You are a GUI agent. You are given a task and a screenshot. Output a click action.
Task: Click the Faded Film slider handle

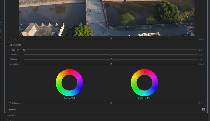[x=24, y=50]
